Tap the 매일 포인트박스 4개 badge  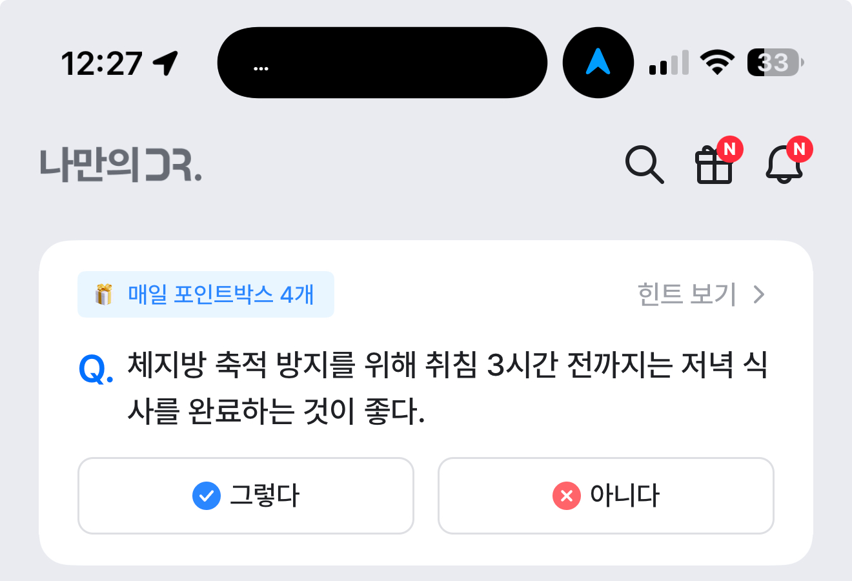(x=206, y=294)
